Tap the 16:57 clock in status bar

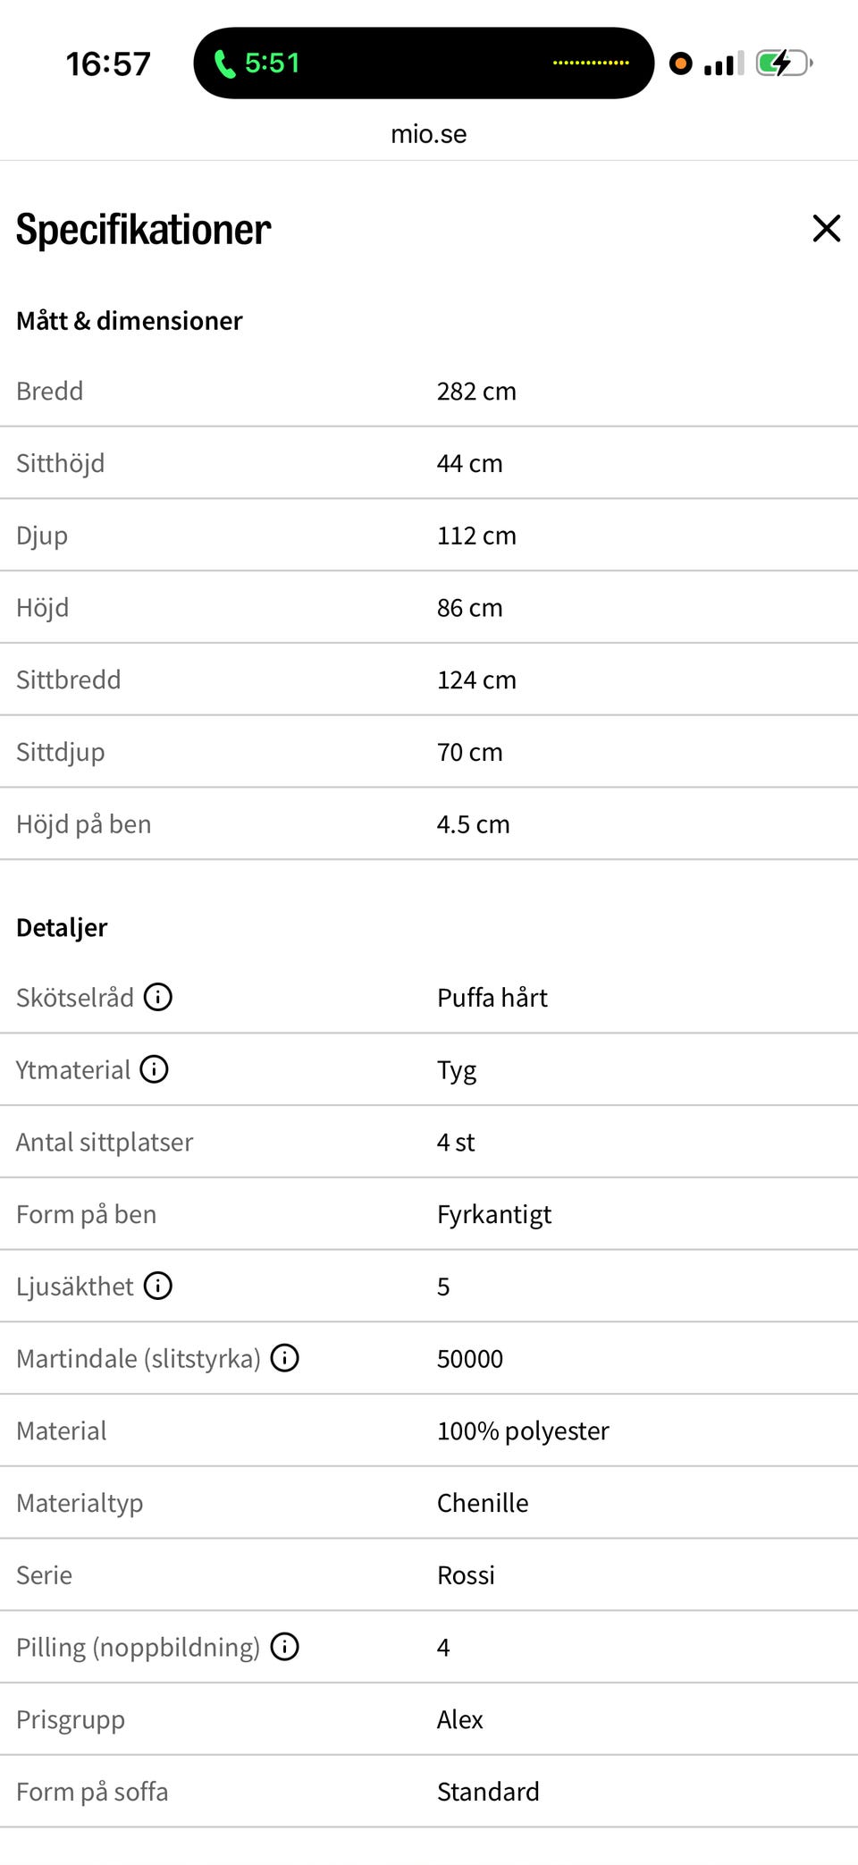click(x=108, y=63)
